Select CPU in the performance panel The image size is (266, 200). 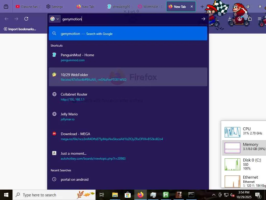click(244, 132)
